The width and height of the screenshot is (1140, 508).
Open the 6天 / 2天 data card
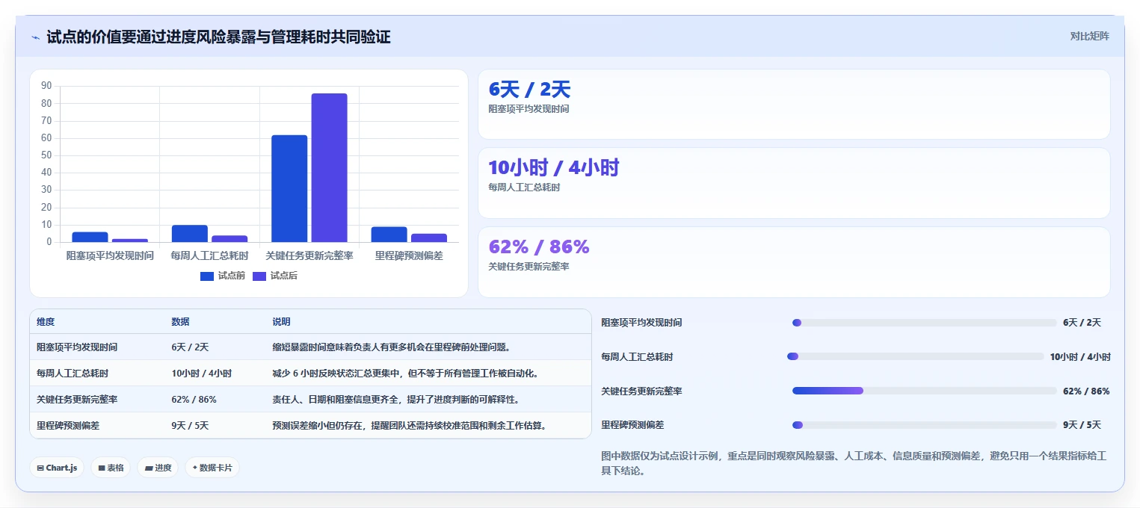794,105
